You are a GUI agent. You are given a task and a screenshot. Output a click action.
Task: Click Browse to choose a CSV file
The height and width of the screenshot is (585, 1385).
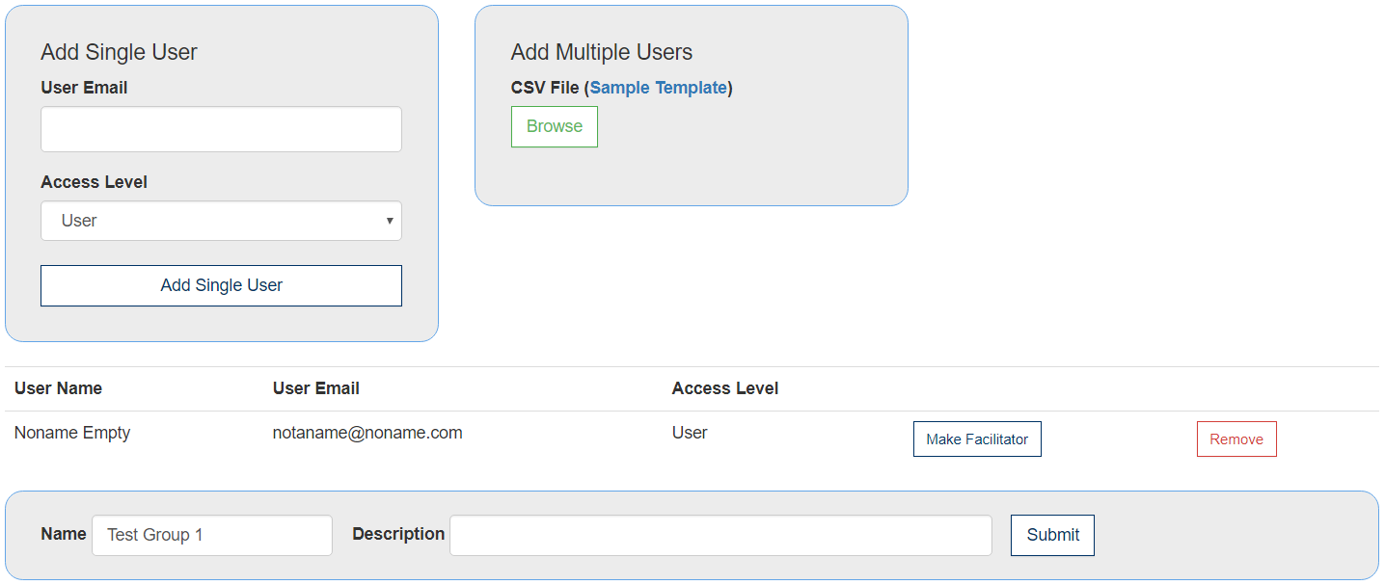click(555, 126)
